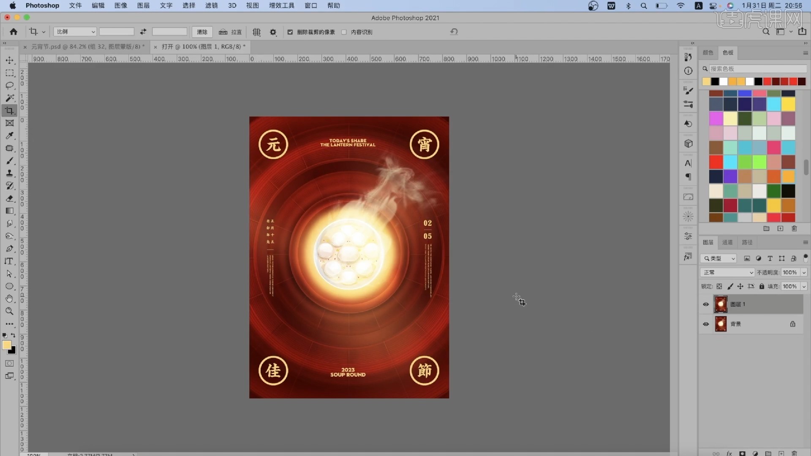Open the 颜色 panel tab
This screenshot has height=456, width=811.
pyautogui.click(x=708, y=53)
